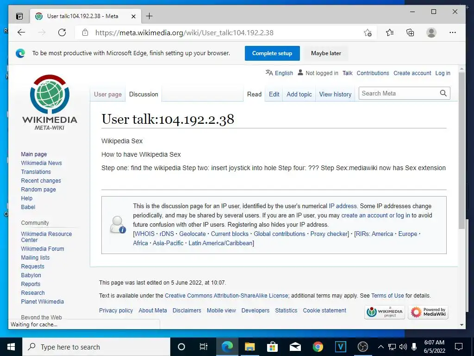Click the Planet Wikimedia sidebar link
This screenshot has height=356, width=474.
42,301
